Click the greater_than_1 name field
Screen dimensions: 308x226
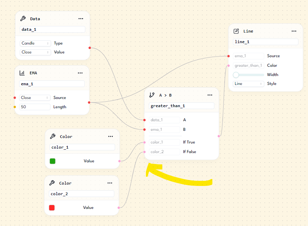[182, 106]
